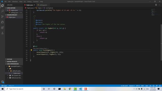Open Task View on taskbar
Viewport: 162px width, 91px height.
tap(49, 89)
